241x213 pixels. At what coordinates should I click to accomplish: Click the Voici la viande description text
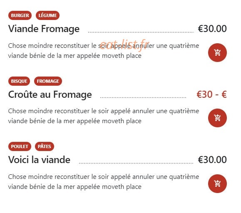pyautogui.click(x=104, y=182)
